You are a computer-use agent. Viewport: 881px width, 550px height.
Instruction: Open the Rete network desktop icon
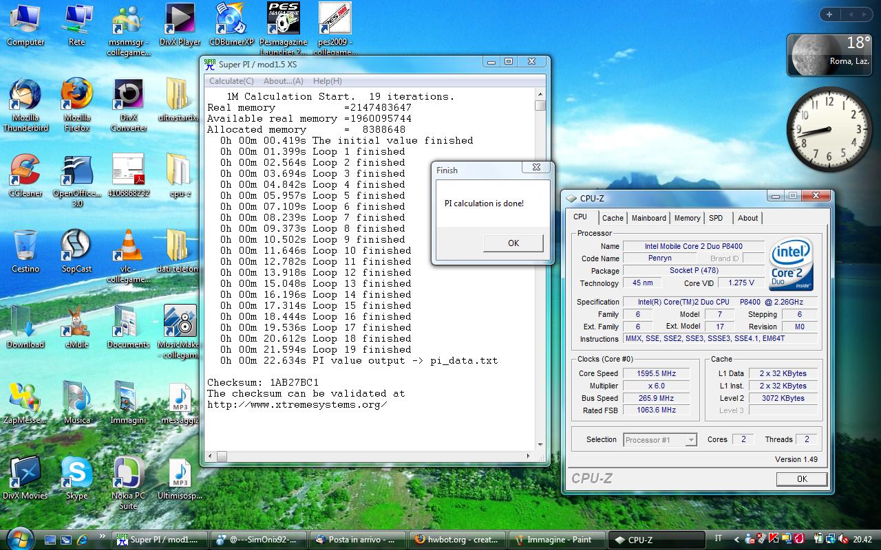pos(77,25)
